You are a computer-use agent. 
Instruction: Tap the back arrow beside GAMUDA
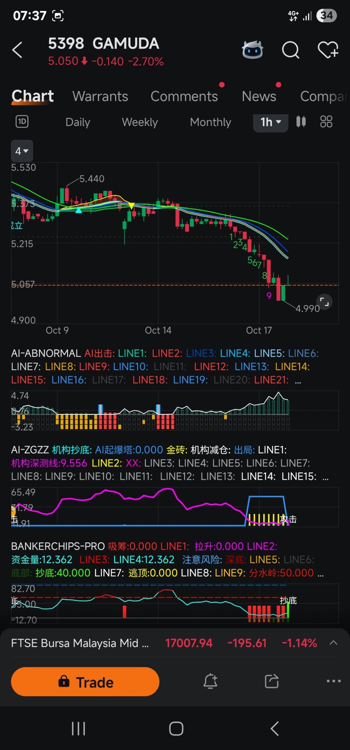[x=17, y=50]
